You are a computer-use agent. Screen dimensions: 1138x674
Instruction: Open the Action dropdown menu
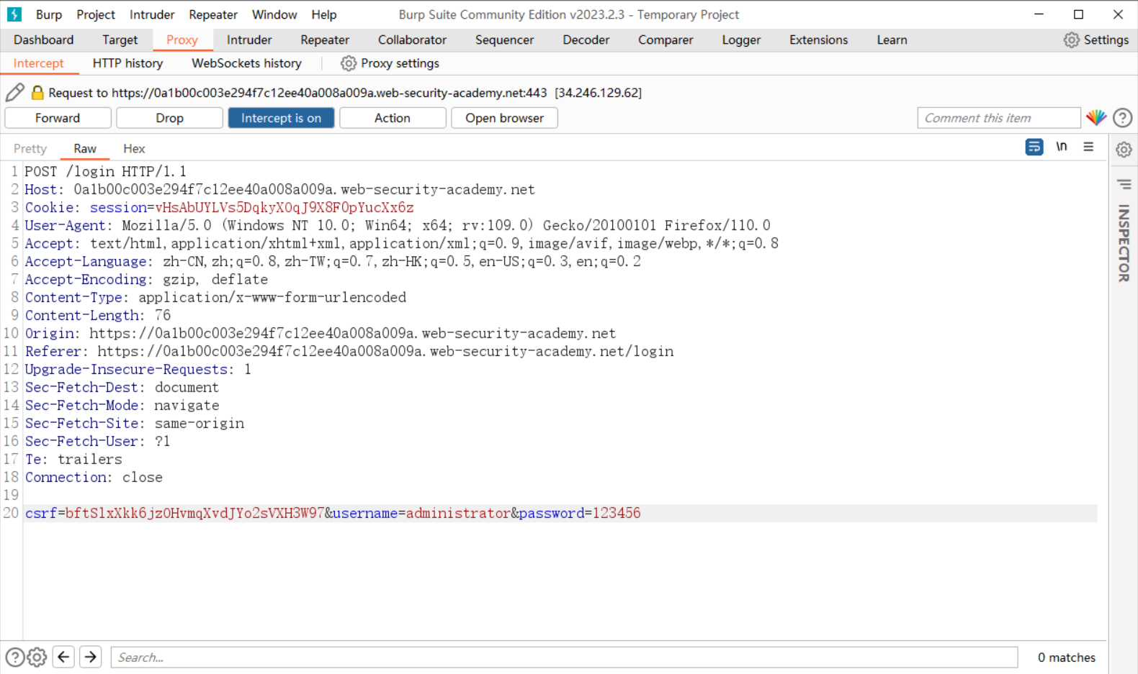392,118
